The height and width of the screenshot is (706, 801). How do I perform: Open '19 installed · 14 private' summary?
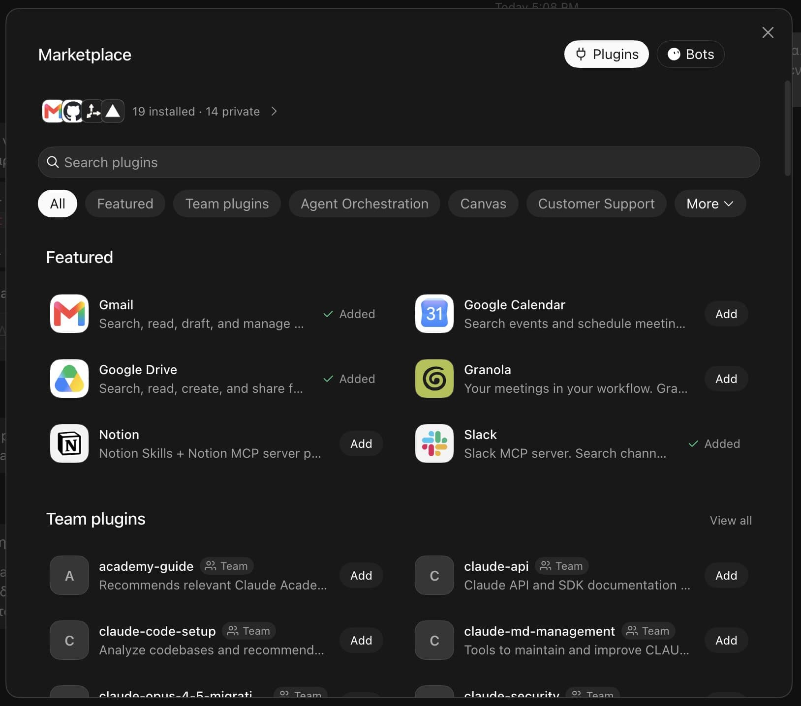[196, 112]
